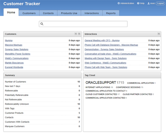Open the Interactions panel arrow icon
Screen dimensions: 166x133
159,34
